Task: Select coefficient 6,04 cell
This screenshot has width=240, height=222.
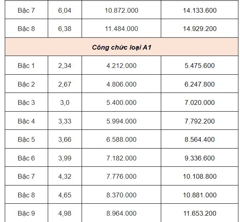Action: tap(64, 10)
